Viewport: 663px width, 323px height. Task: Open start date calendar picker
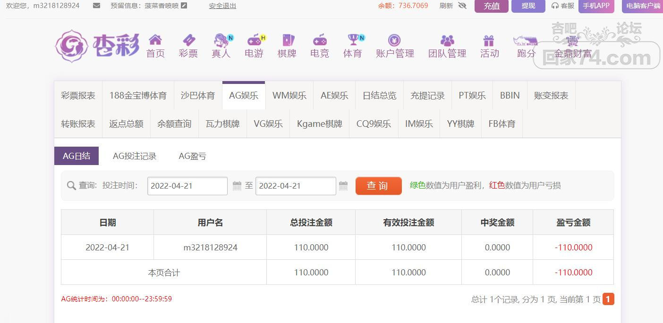pos(237,186)
